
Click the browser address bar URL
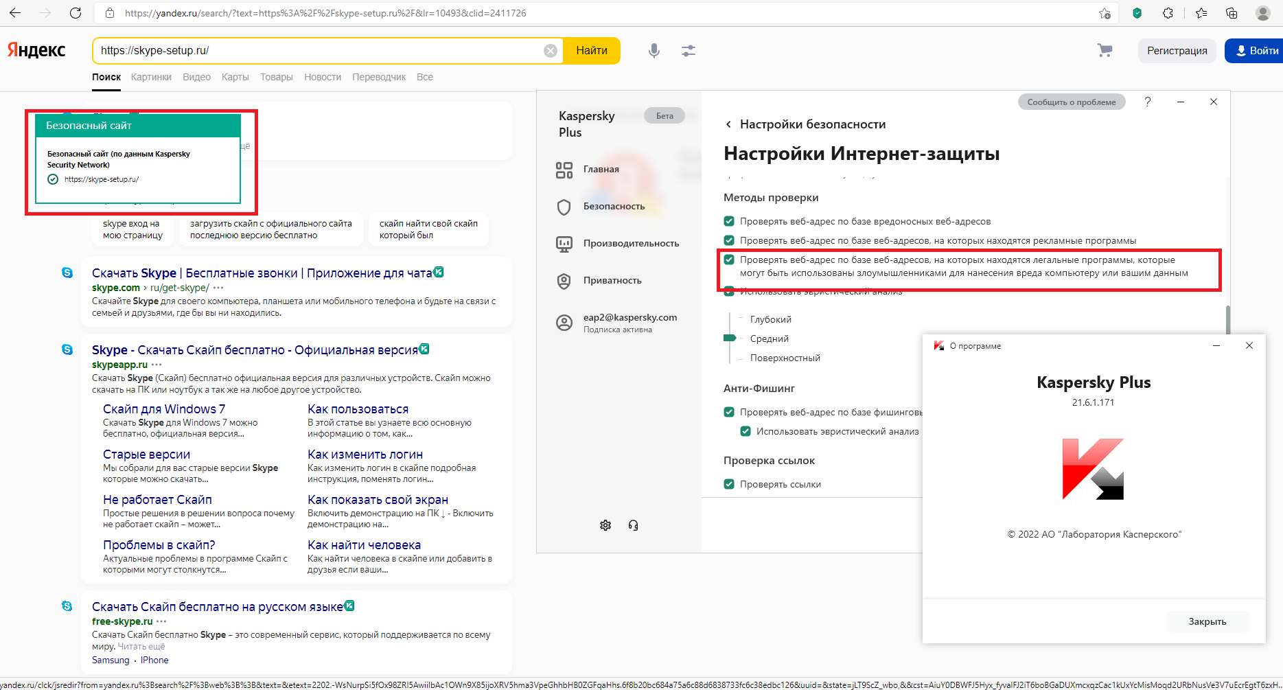325,13
